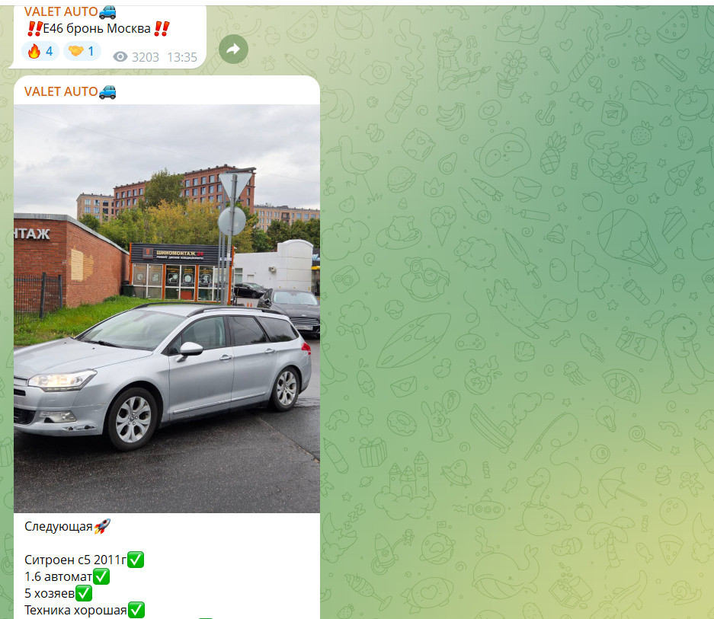714x619 pixels.
Task: Click the 1 counter on the handshake reaction
Action: 90,51
